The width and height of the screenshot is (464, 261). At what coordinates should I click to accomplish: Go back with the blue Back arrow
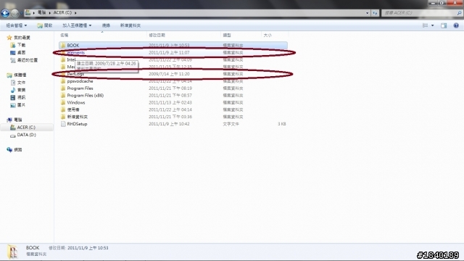5,13
